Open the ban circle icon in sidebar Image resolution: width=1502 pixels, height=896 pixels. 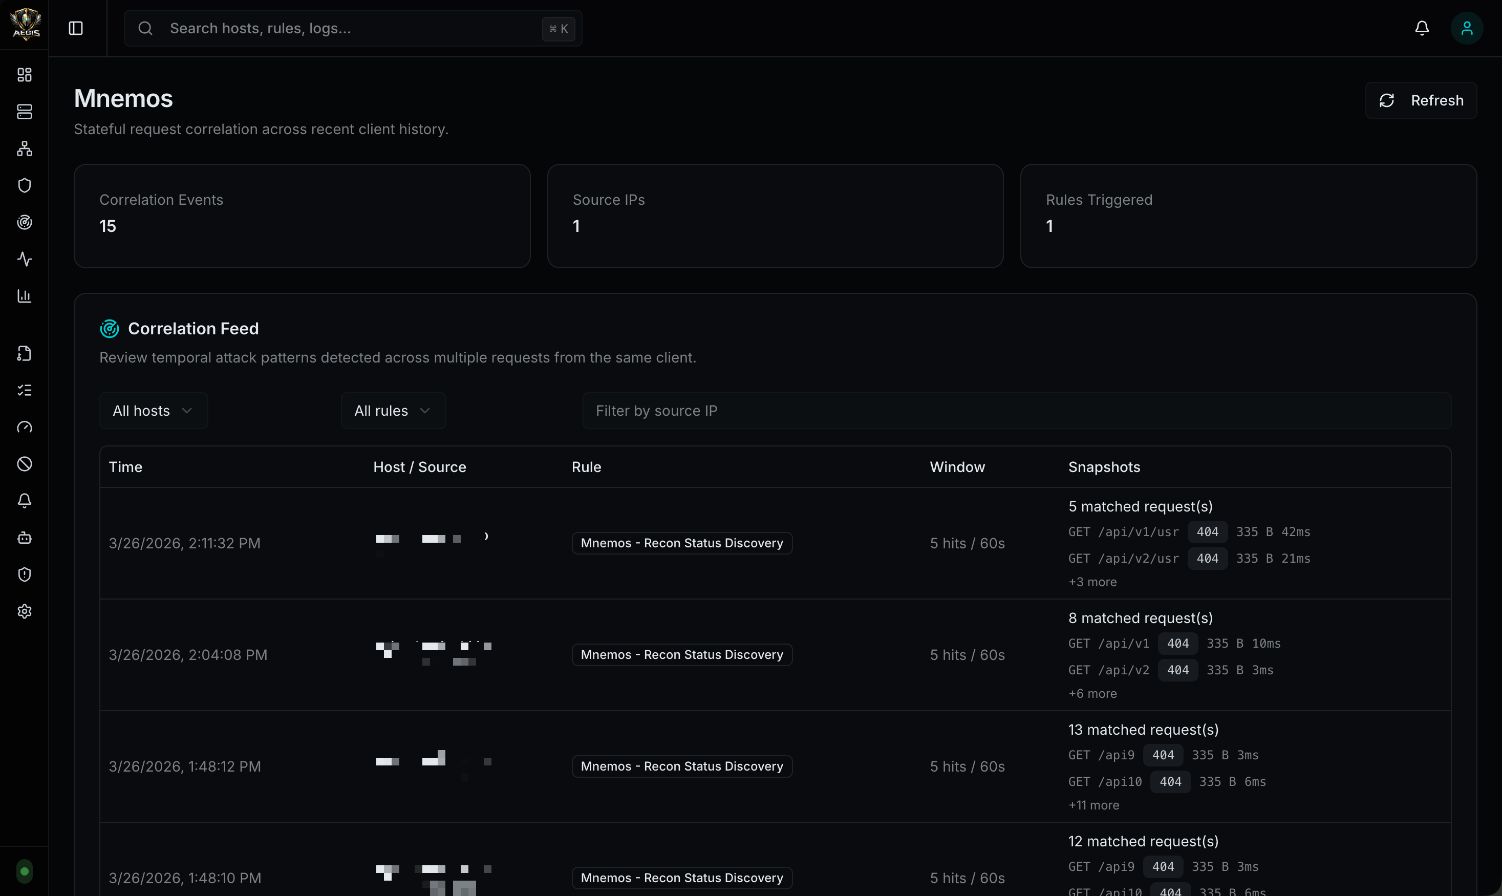point(24,464)
